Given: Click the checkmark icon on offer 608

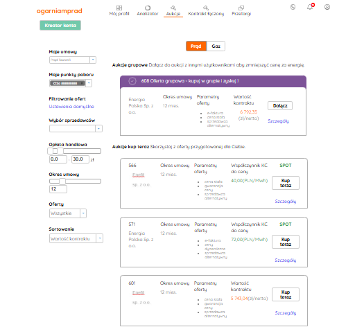Looking at the screenshot, I should click(x=132, y=81).
